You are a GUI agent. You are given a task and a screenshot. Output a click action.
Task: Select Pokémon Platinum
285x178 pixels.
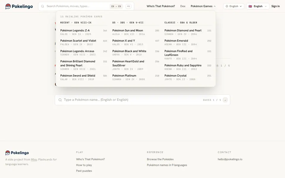[x=136, y=77]
